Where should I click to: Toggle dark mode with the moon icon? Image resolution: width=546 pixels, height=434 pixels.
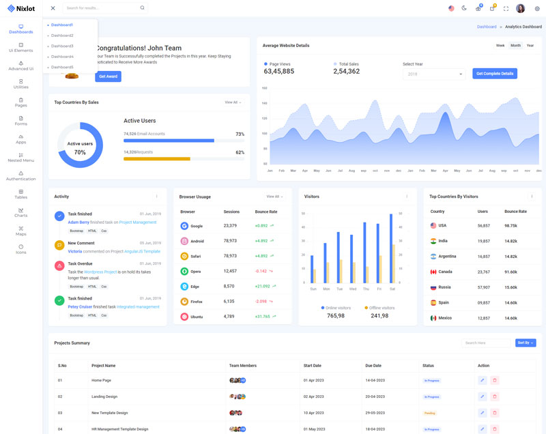tap(464, 8)
